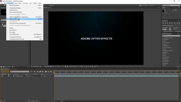Toggle the From Current Time checkbox
181x102 pixels.
(163, 31)
